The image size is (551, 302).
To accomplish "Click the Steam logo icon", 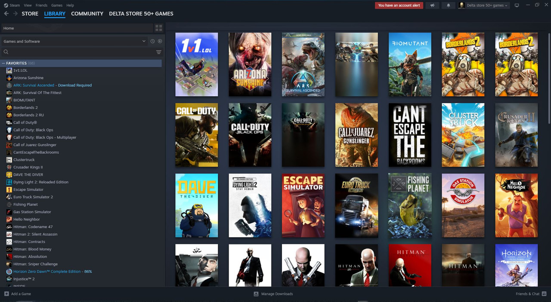I will point(6,5).
